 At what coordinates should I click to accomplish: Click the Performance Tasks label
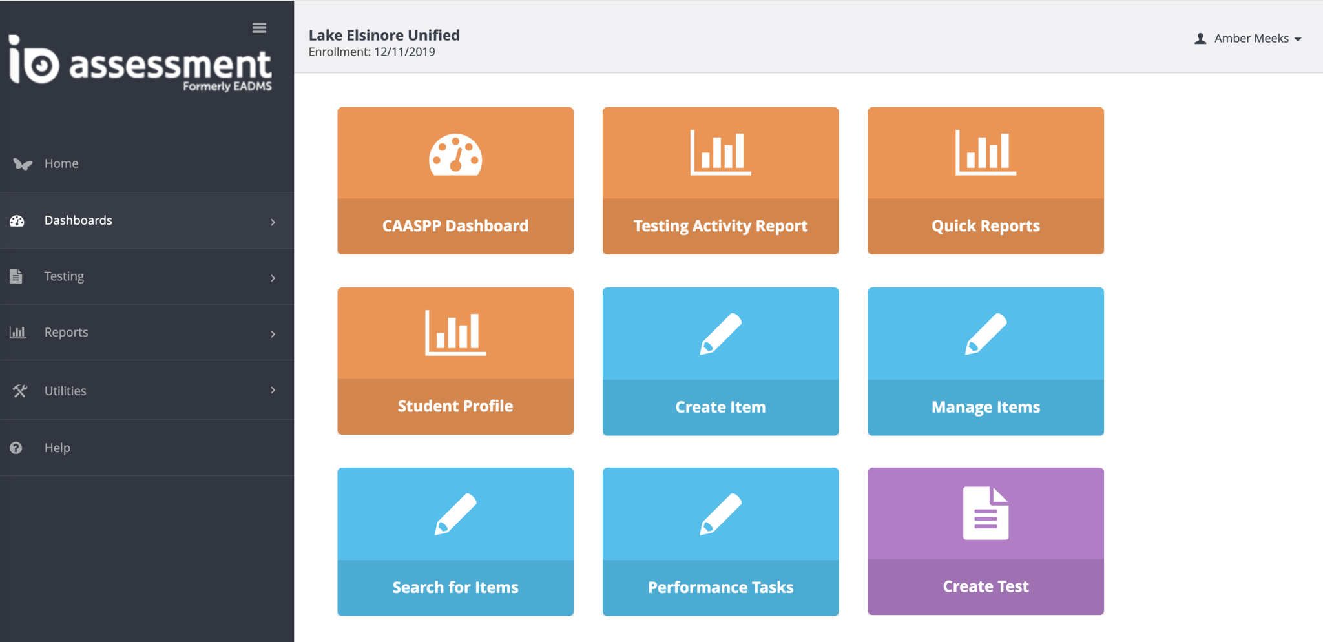click(720, 587)
